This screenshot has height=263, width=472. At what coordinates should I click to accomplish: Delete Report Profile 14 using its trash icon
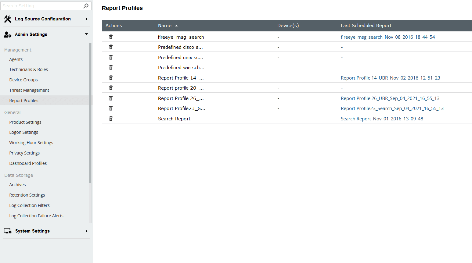pos(110,77)
